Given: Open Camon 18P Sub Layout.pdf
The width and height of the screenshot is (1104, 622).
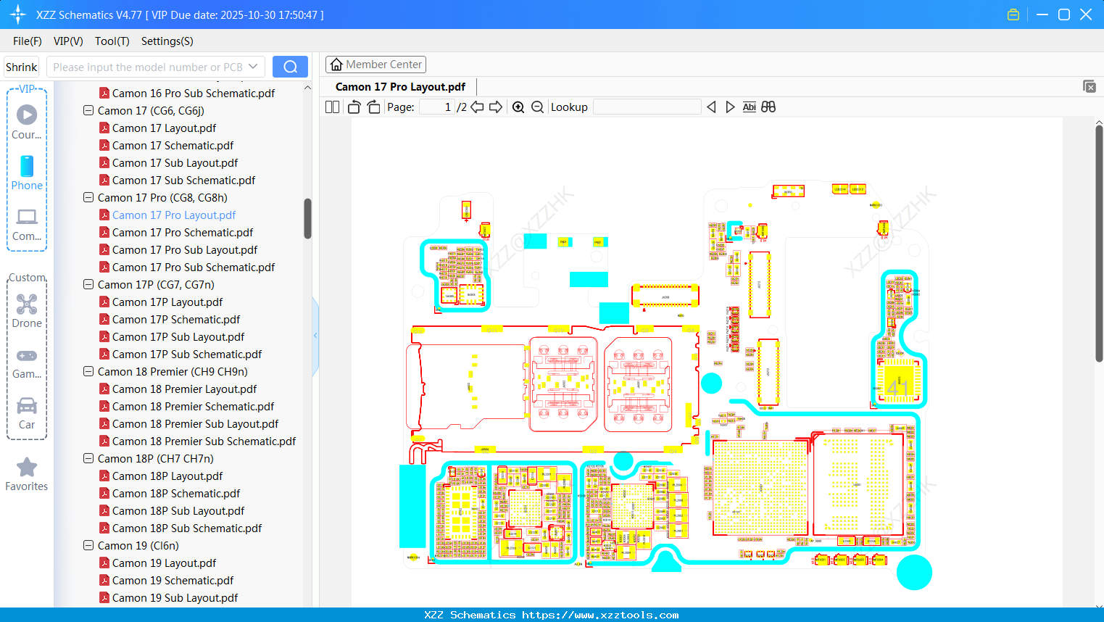Looking at the screenshot, I should [x=178, y=511].
